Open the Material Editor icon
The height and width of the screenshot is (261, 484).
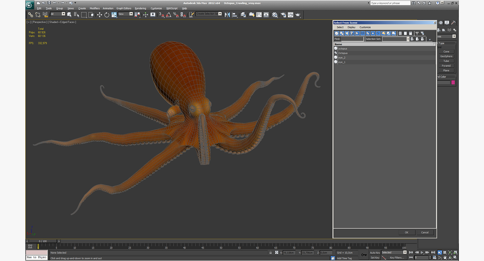pyautogui.click(x=275, y=15)
